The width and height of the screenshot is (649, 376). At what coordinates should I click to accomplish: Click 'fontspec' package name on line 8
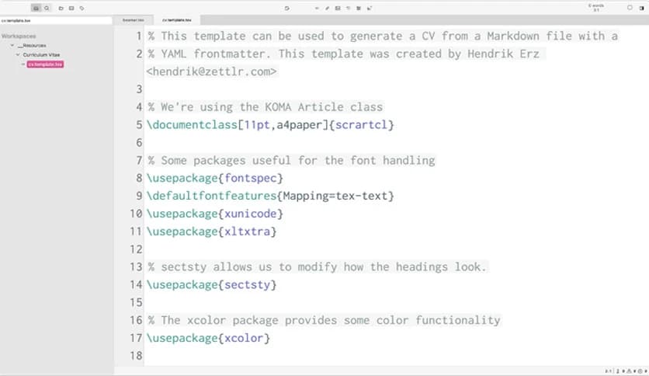coord(251,178)
